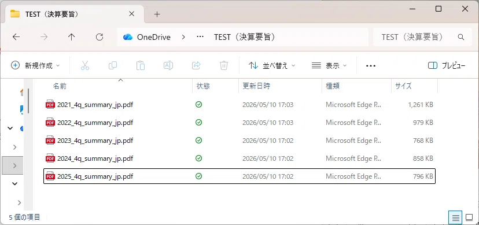479x225 pixels.
Task: Click TEST（決算要旨） in the address breadcrumb
Action: (246, 37)
